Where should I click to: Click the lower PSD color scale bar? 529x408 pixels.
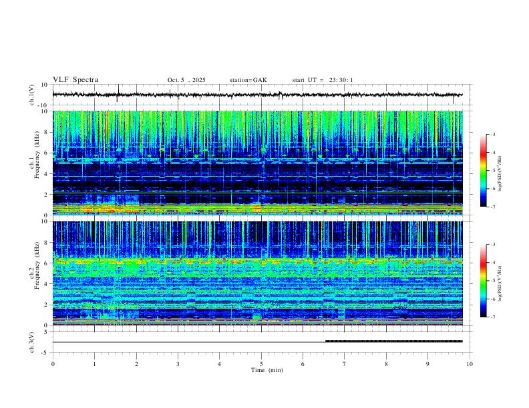(x=483, y=281)
